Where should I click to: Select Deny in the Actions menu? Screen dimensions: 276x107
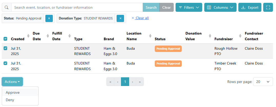pyautogui.click(x=10, y=100)
